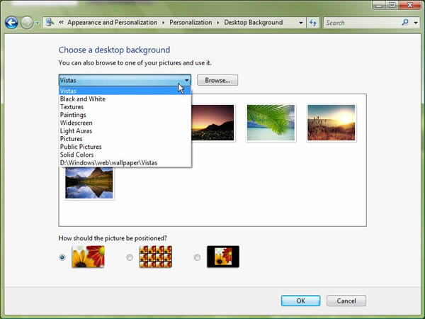Image resolution: width=425 pixels, height=319 pixels.
Task: Click the stretched flower preview image
Action: tap(88, 257)
